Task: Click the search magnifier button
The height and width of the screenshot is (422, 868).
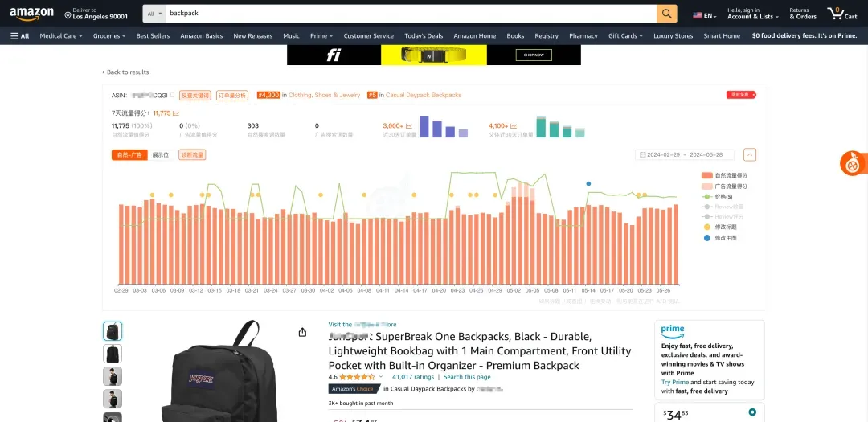Action: (x=666, y=14)
